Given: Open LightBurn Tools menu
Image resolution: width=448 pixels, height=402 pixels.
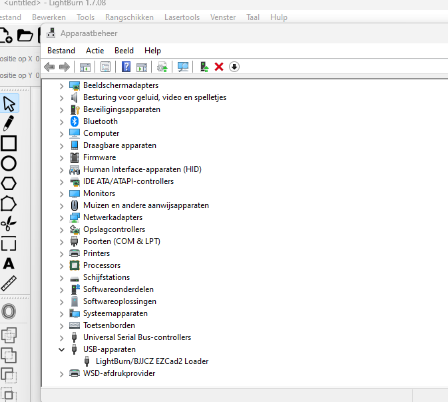Looking at the screenshot, I should pos(85,17).
